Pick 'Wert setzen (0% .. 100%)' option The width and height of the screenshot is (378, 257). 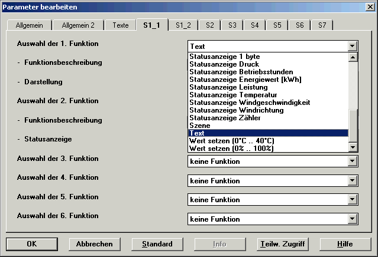[232, 148]
